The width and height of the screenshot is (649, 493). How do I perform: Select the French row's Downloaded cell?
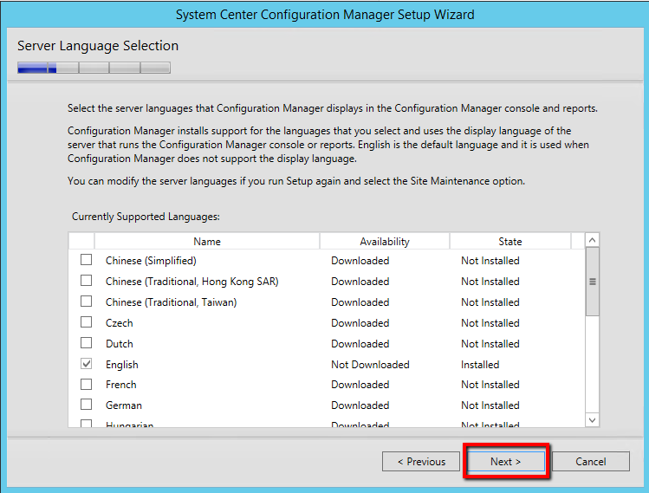click(x=360, y=385)
